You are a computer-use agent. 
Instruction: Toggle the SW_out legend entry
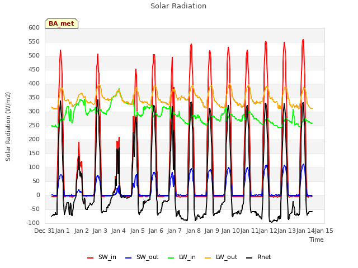tap(142, 257)
